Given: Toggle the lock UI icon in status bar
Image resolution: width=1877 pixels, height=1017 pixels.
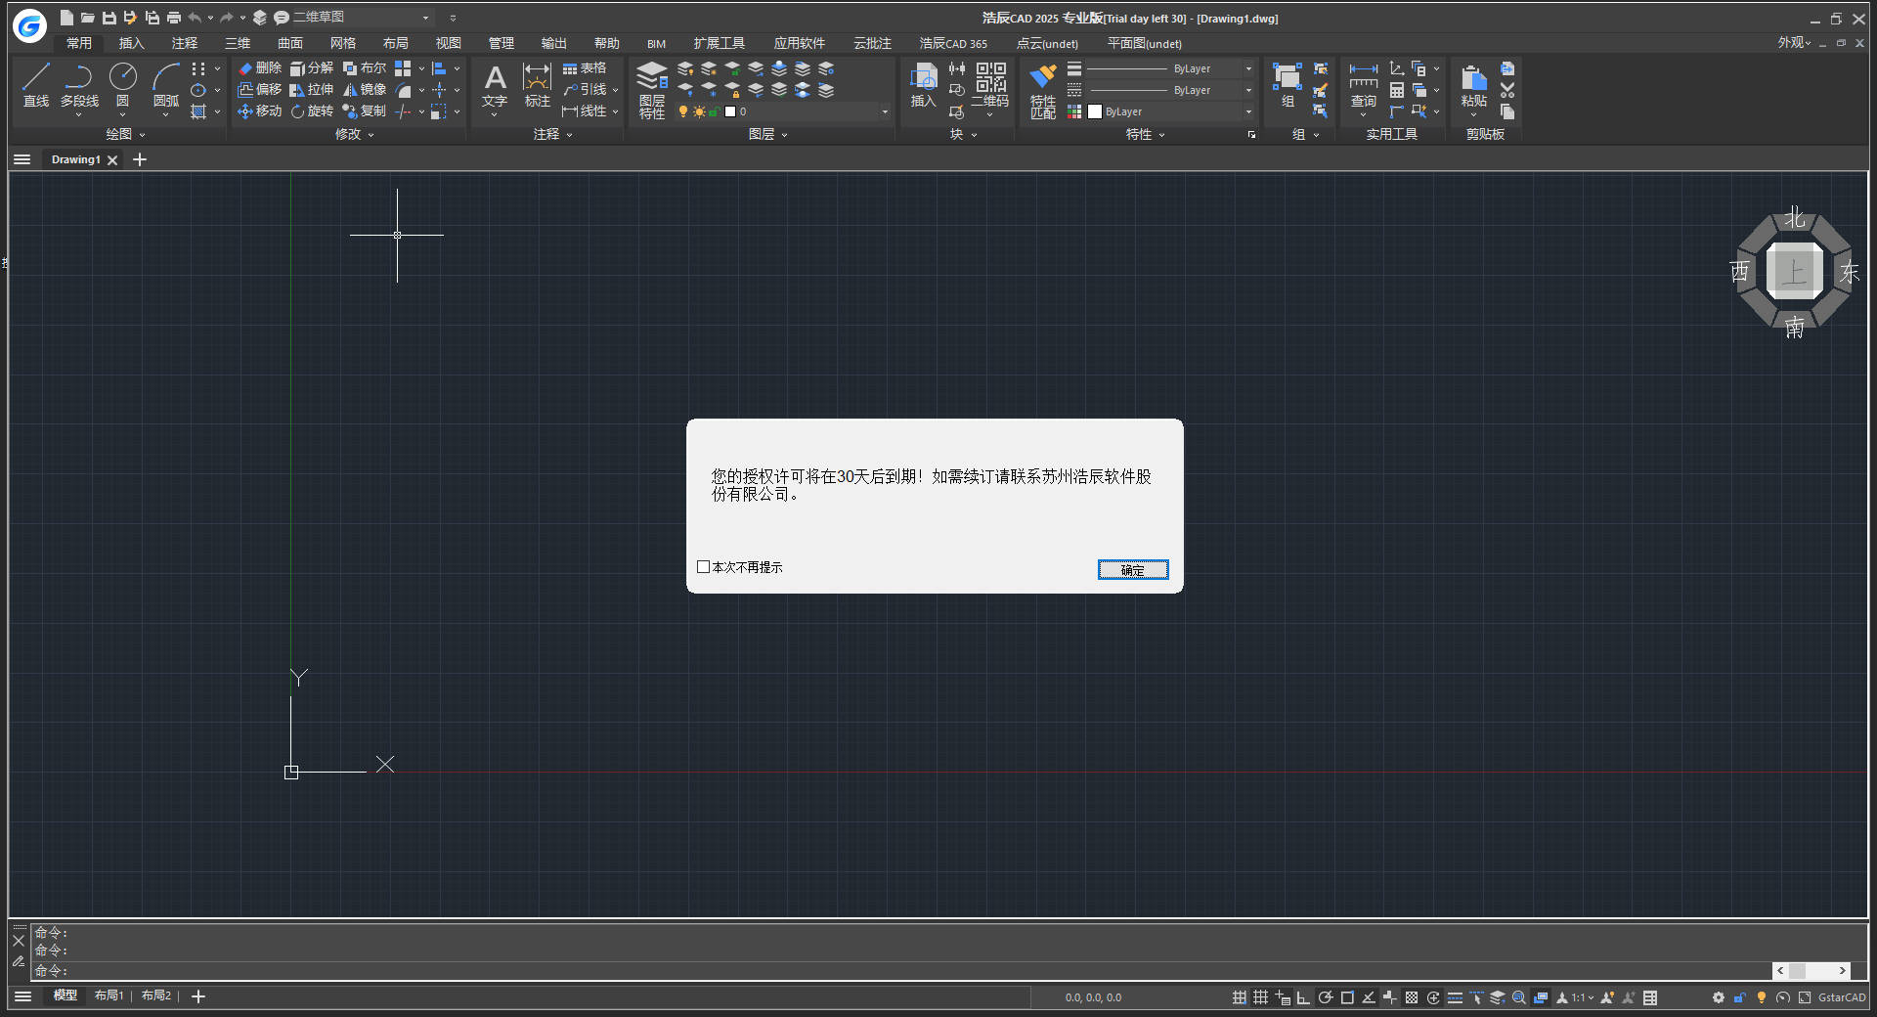Looking at the screenshot, I should click(x=1739, y=997).
